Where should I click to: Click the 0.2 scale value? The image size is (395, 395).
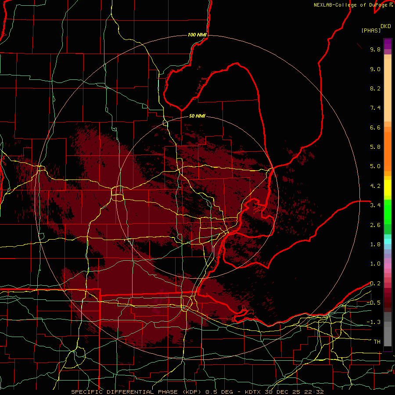[375, 284]
